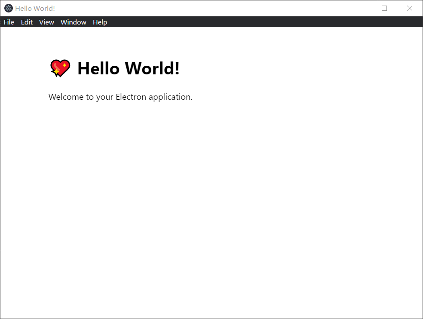This screenshot has width=423, height=319.
Task: Click the Welcome to your Electron application text
Action: coord(120,97)
